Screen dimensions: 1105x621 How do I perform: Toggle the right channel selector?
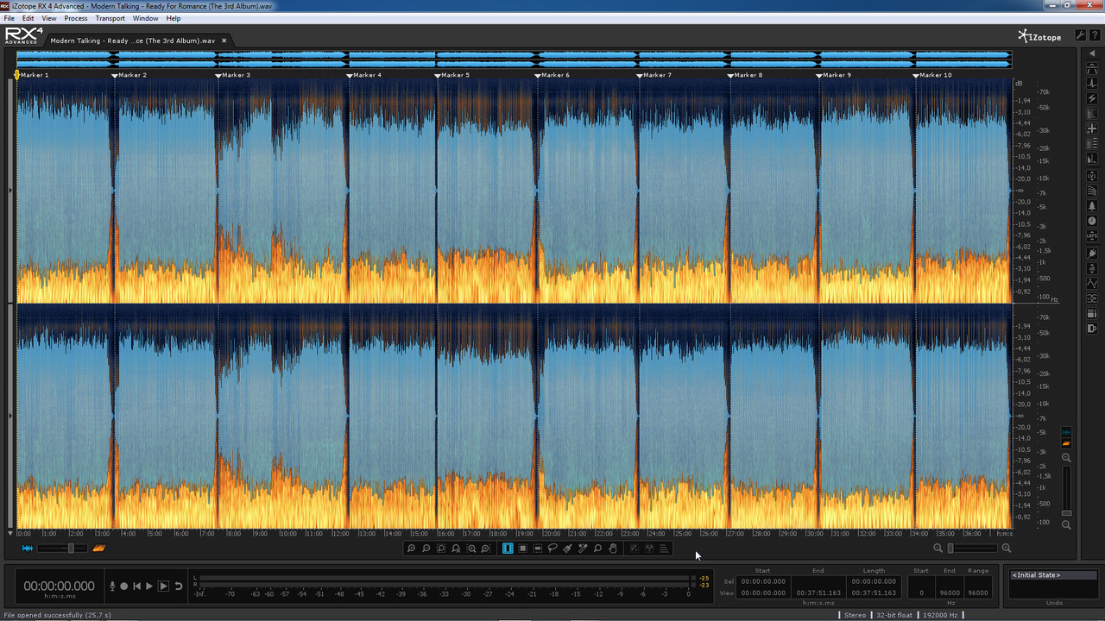point(11,416)
